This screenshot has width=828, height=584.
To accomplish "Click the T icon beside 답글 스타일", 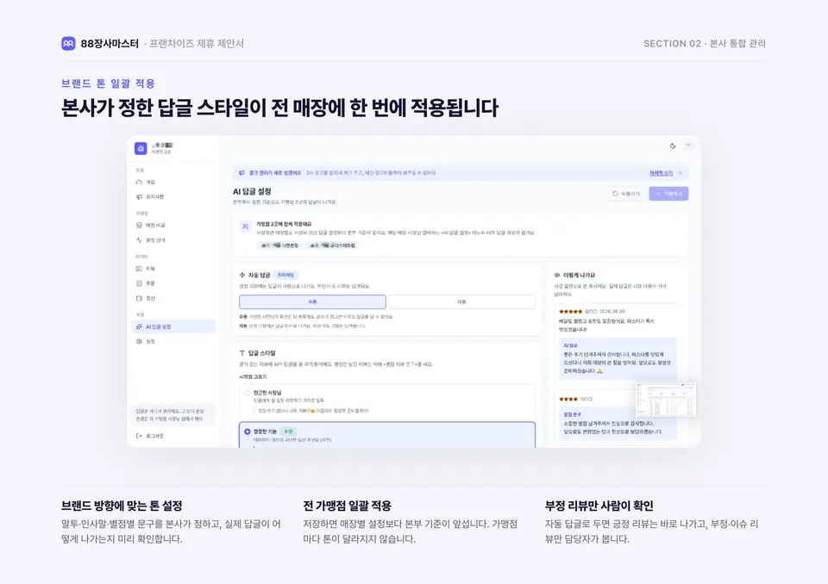I will pyautogui.click(x=242, y=353).
